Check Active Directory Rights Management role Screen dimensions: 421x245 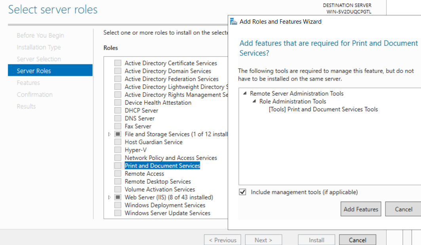coord(118,95)
